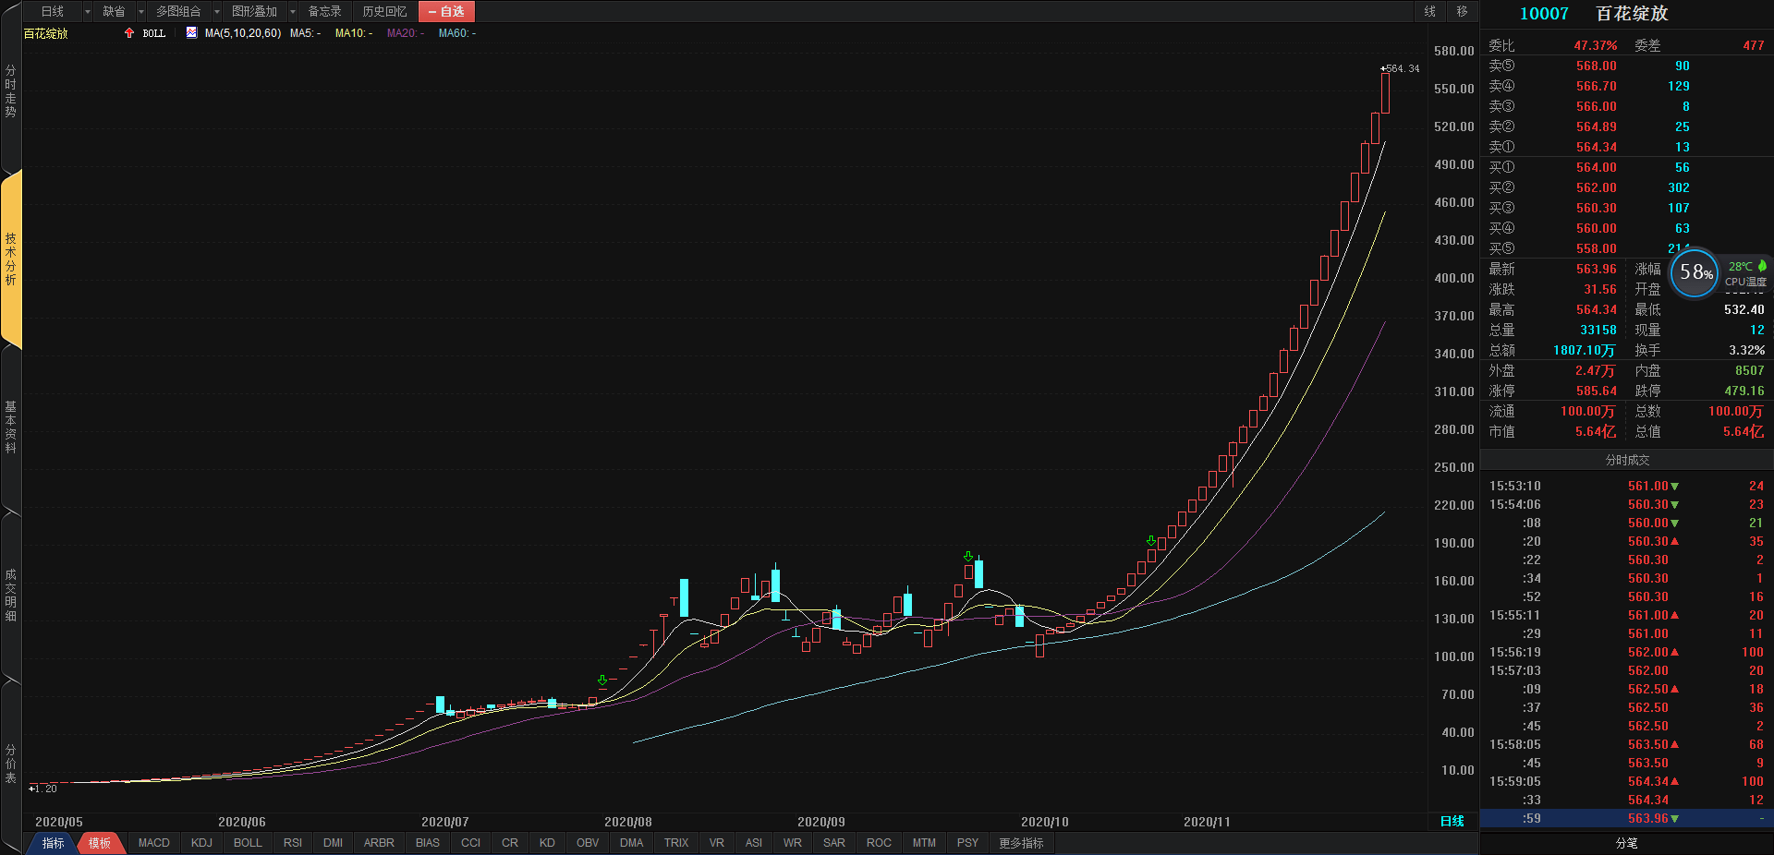Click the 缺省 toolbar button
1774x855 pixels.
[114, 12]
